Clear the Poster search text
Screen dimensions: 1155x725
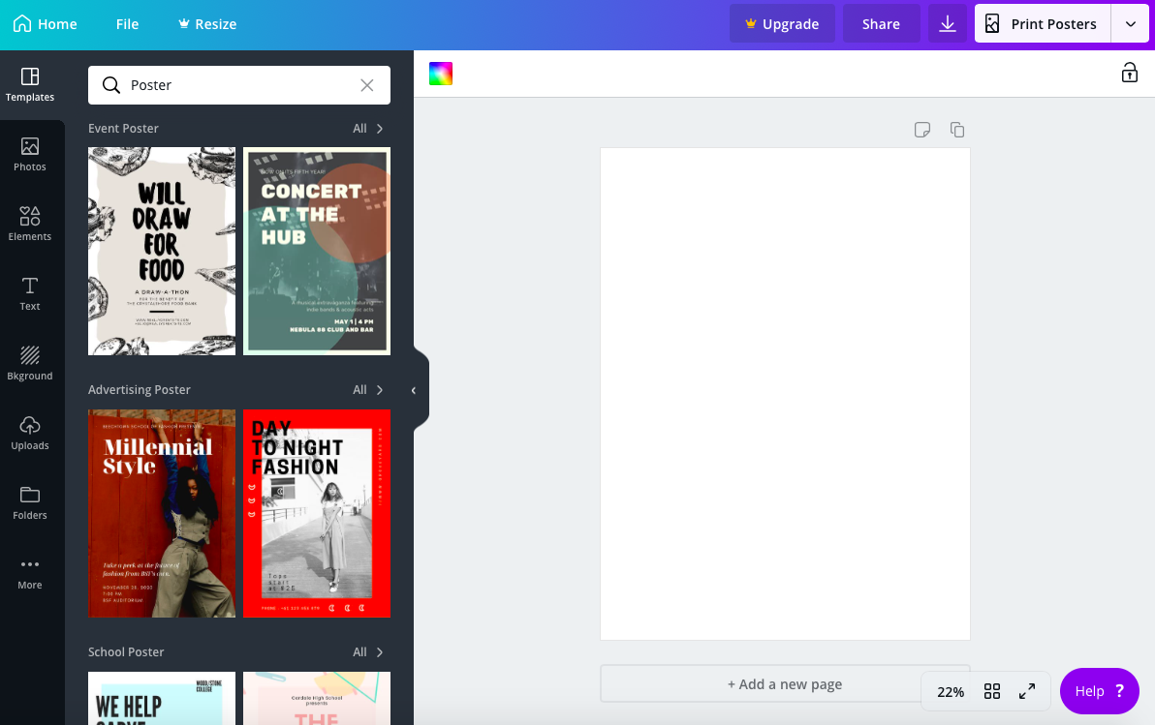(367, 85)
